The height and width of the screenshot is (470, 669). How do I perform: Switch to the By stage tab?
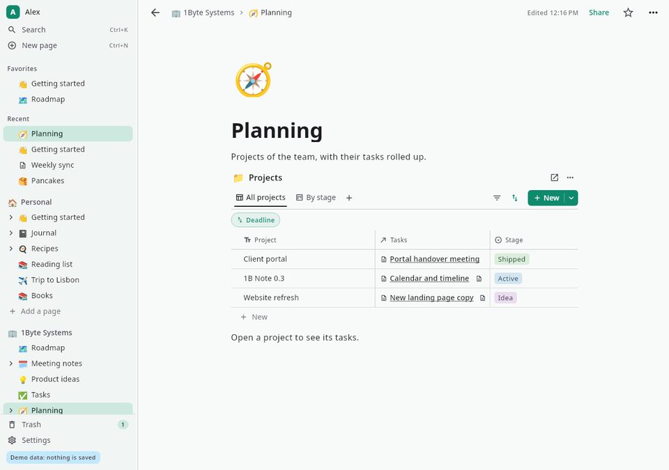click(316, 198)
